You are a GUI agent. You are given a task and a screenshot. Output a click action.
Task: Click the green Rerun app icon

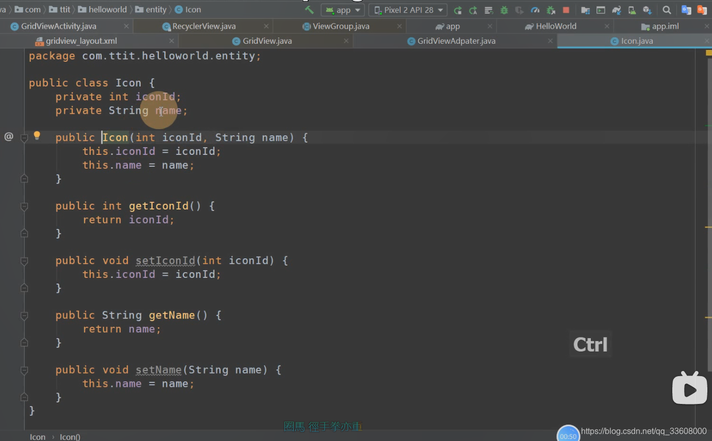tap(458, 10)
